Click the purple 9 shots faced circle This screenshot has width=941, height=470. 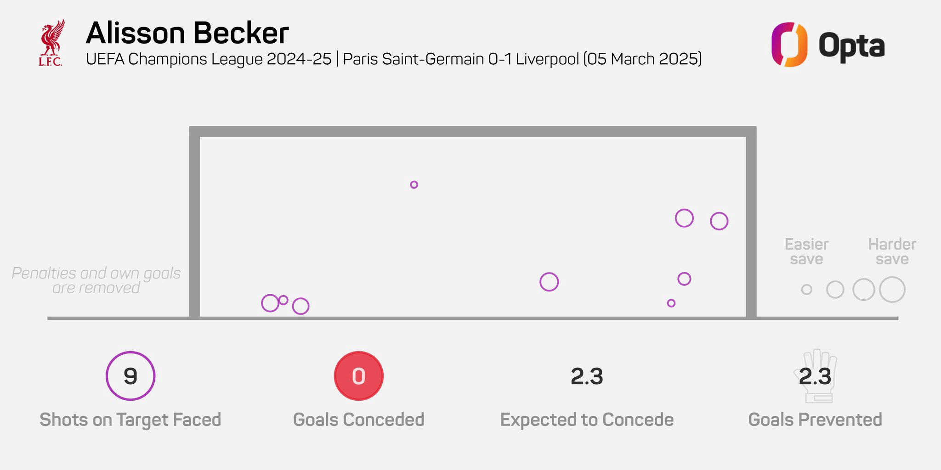(130, 376)
